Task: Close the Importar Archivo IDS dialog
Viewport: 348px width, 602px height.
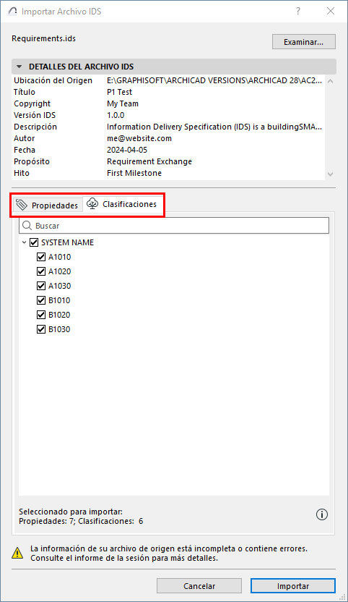Action: 331,11
